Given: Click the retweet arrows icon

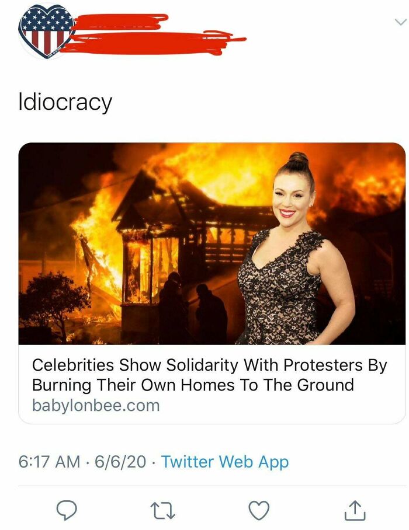Looking at the screenshot, I should (162, 510).
